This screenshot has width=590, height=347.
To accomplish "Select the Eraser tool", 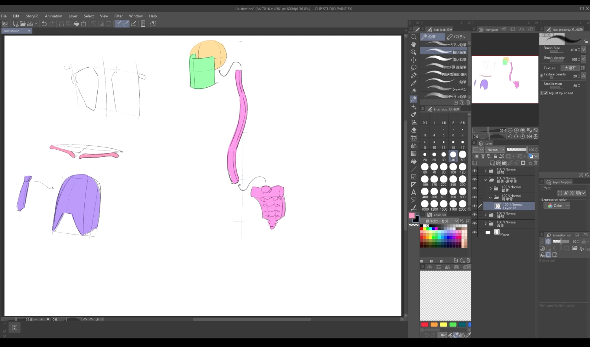I will pos(414,130).
